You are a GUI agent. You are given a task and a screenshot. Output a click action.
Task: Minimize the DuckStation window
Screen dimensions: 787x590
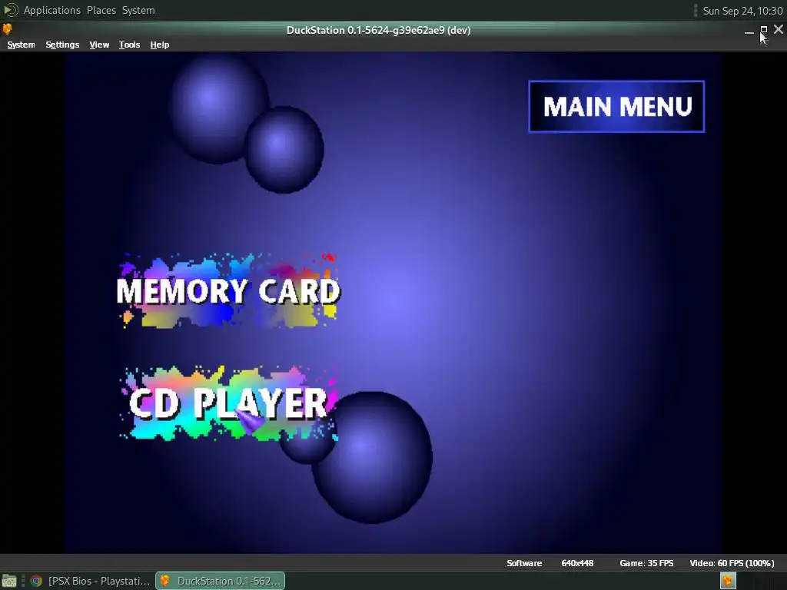point(749,31)
